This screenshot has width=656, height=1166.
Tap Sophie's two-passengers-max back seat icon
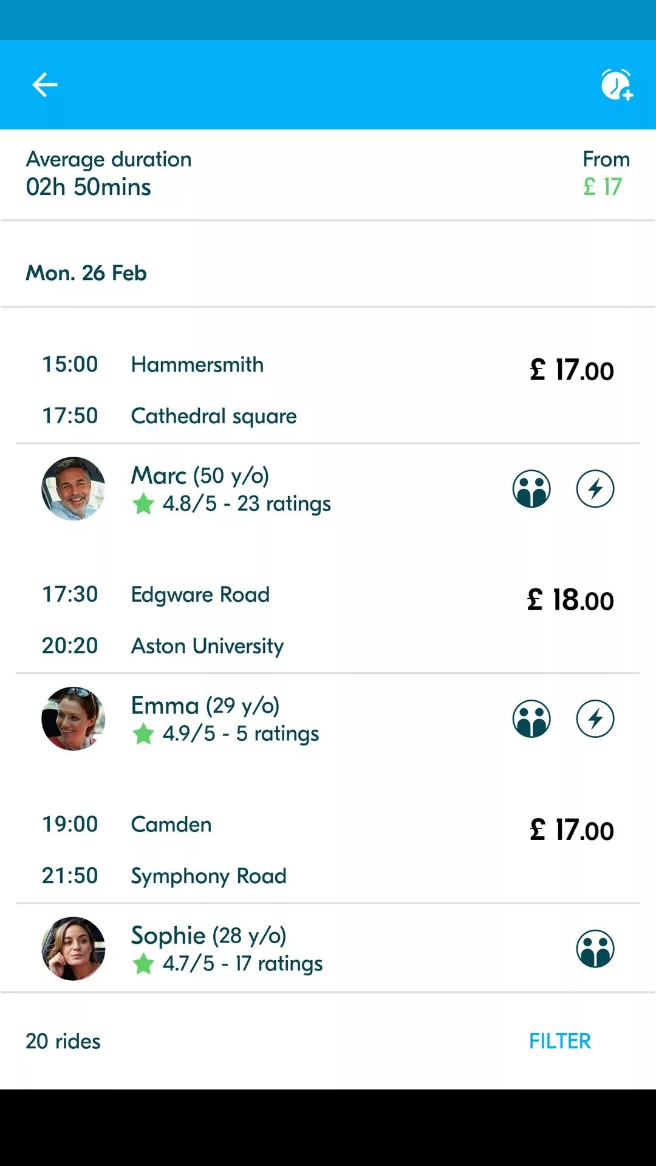click(x=595, y=949)
